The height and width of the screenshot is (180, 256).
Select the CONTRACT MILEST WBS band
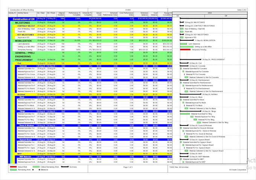92,26
